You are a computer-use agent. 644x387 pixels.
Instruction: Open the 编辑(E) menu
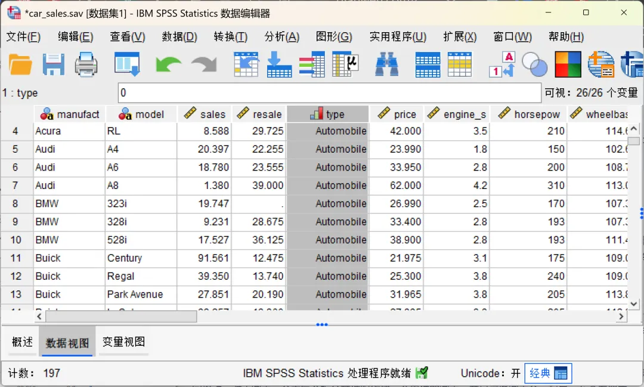[x=76, y=37]
